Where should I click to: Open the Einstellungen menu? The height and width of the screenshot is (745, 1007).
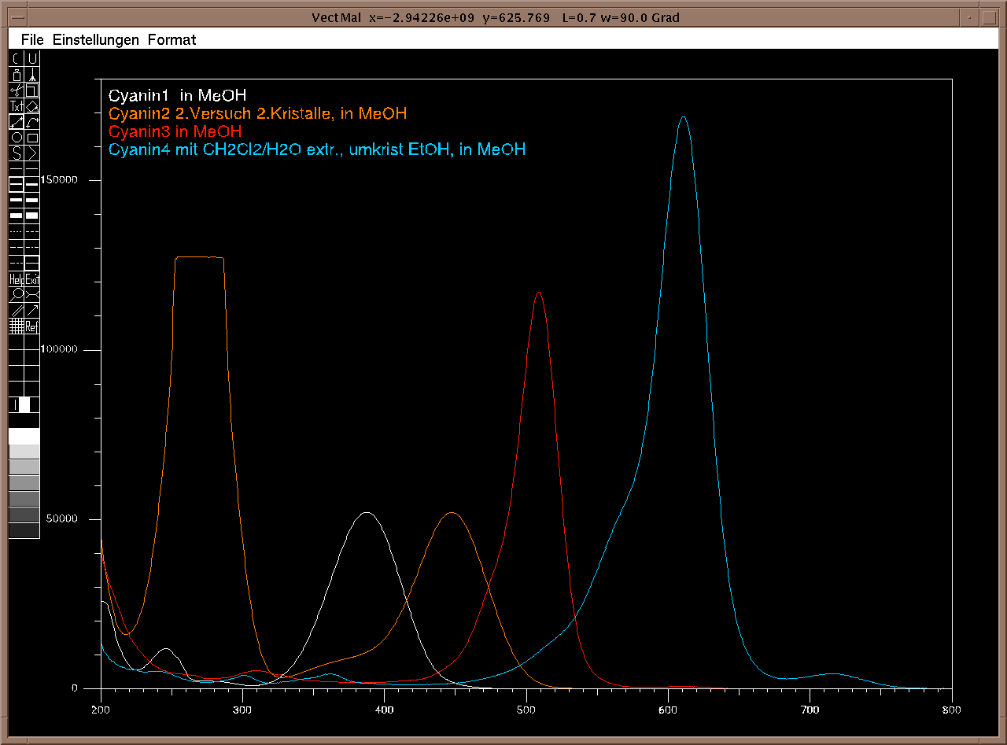pos(95,39)
